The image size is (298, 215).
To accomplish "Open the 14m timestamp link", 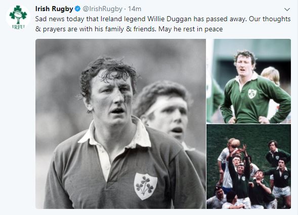I will [135, 9].
